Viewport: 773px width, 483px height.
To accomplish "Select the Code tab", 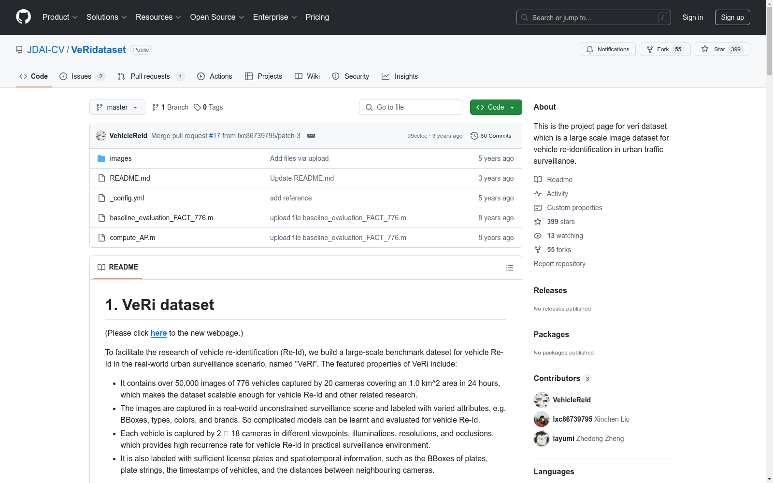I will pyautogui.click(x=33, y=76).
